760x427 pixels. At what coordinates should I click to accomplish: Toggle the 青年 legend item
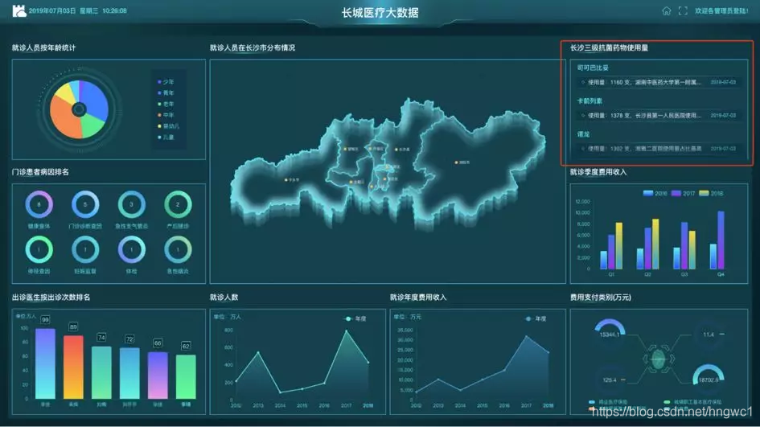(166, 93)
